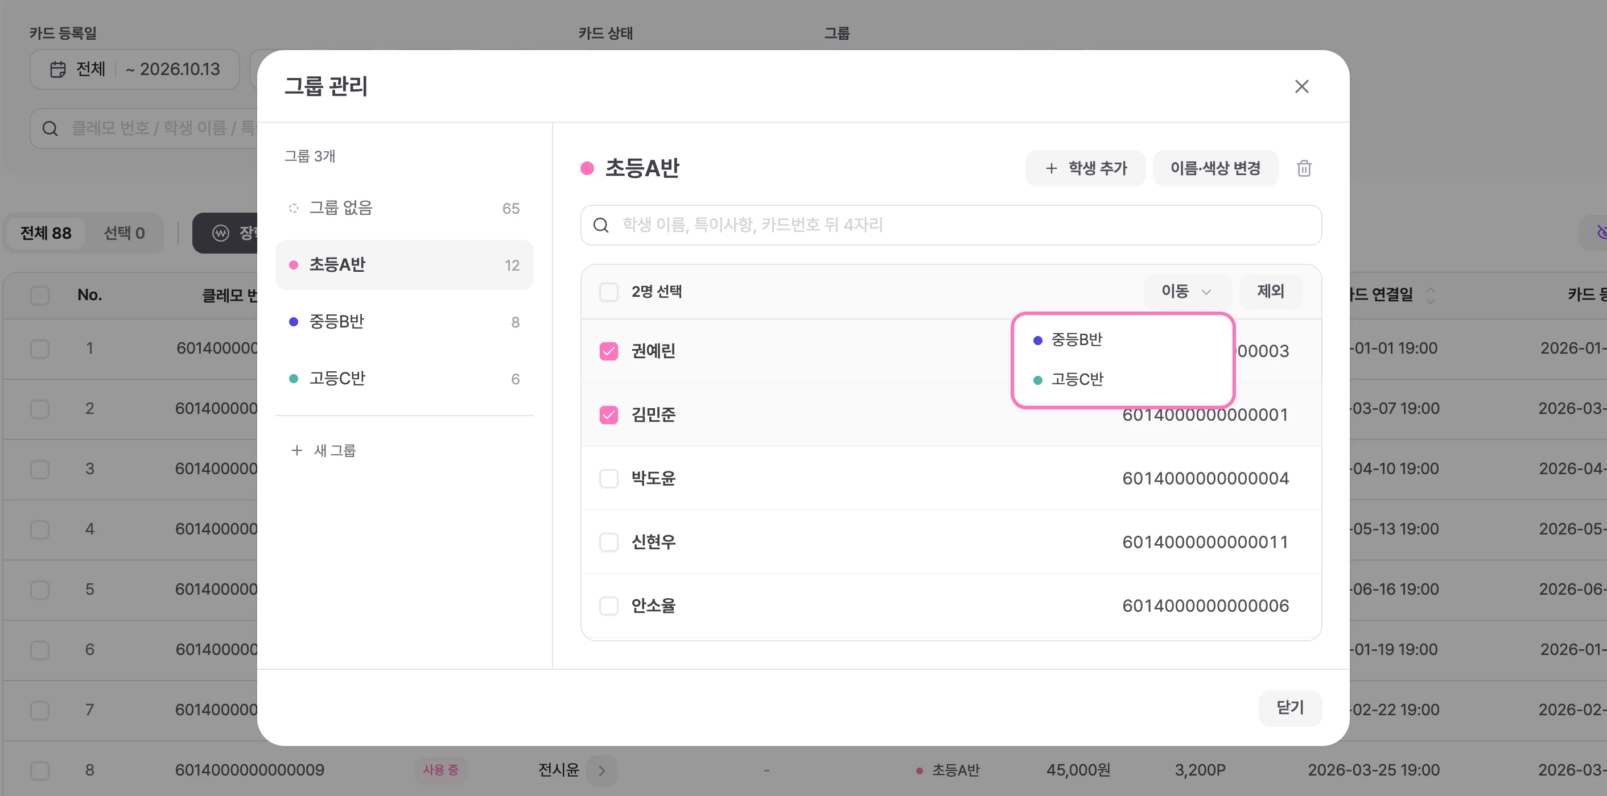
Task: Select 고등C반 group in sidebar
Action: click(x=404, y=378)
